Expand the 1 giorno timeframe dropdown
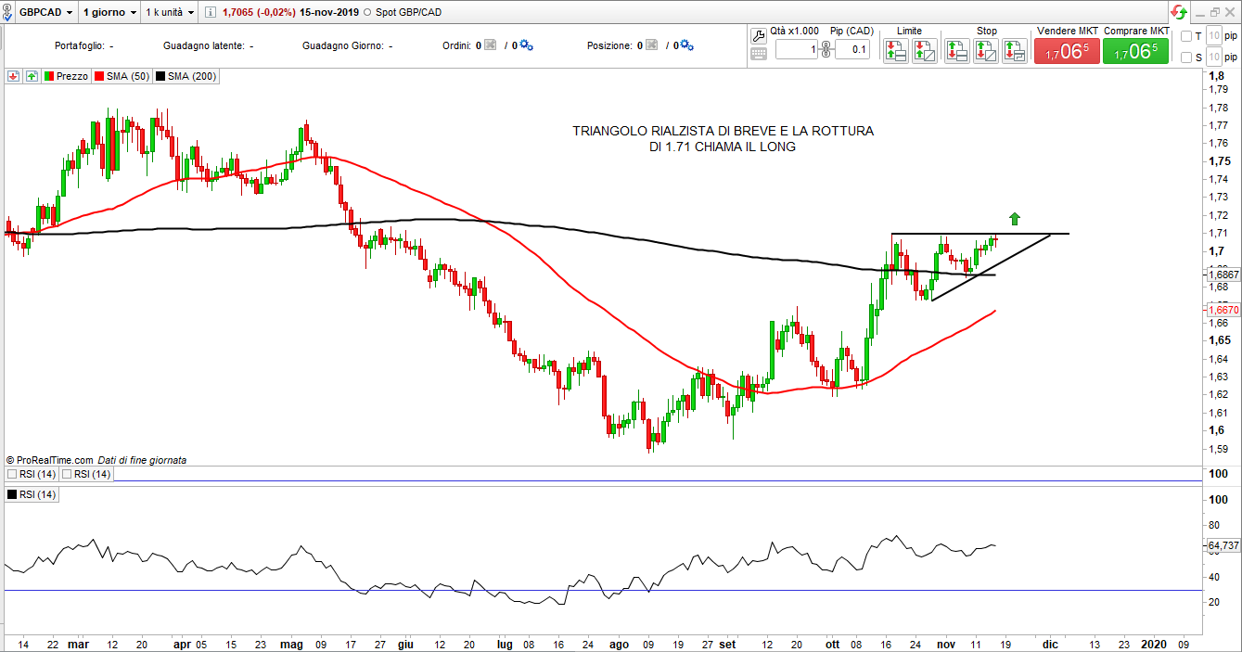This screenshot has width=1242, height=652. pyautogui.click(x=109, y=13)
